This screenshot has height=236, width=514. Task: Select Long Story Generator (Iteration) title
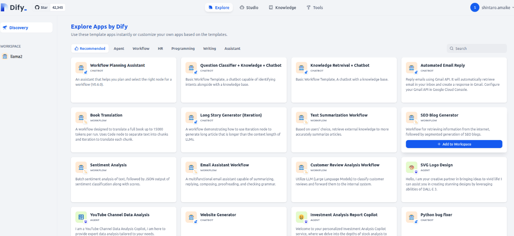[231, 115]
